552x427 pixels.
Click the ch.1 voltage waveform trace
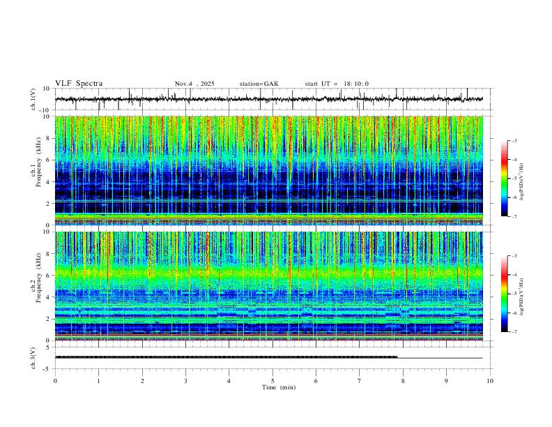(268, 99)
